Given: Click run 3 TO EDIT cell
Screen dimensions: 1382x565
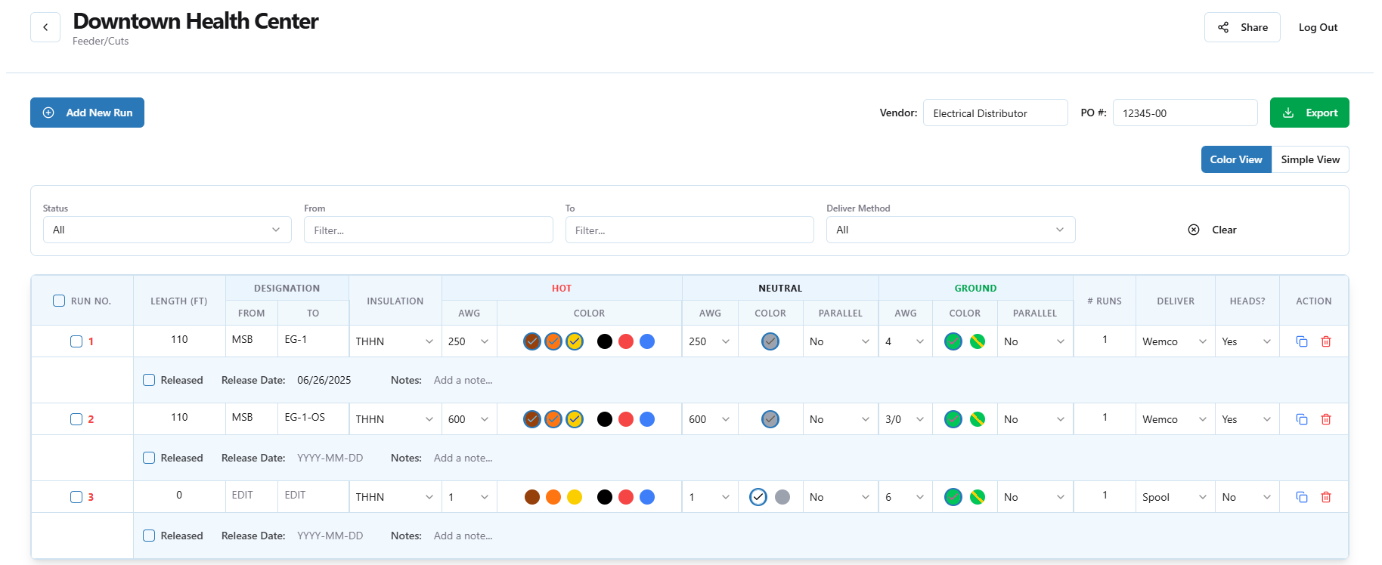Looking at the screenshot, I should click(313, 495).
